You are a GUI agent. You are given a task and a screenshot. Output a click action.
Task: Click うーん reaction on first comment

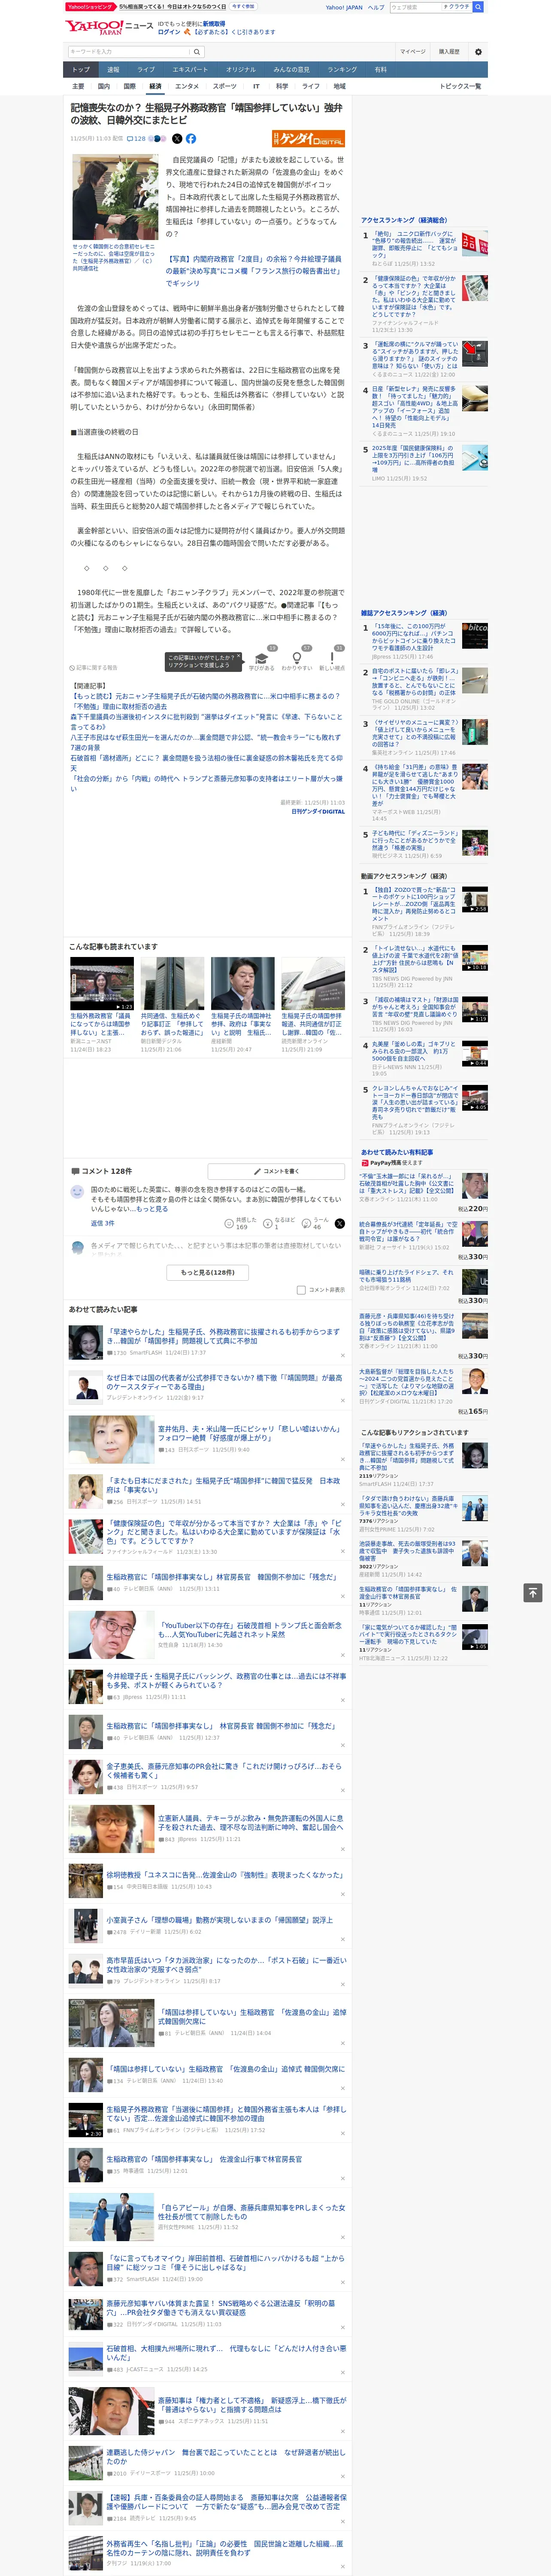[316, 1223]
